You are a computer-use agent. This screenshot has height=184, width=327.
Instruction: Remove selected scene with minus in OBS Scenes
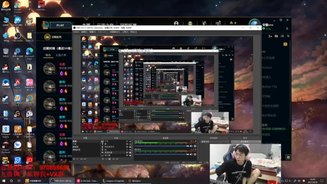(77, 159)
